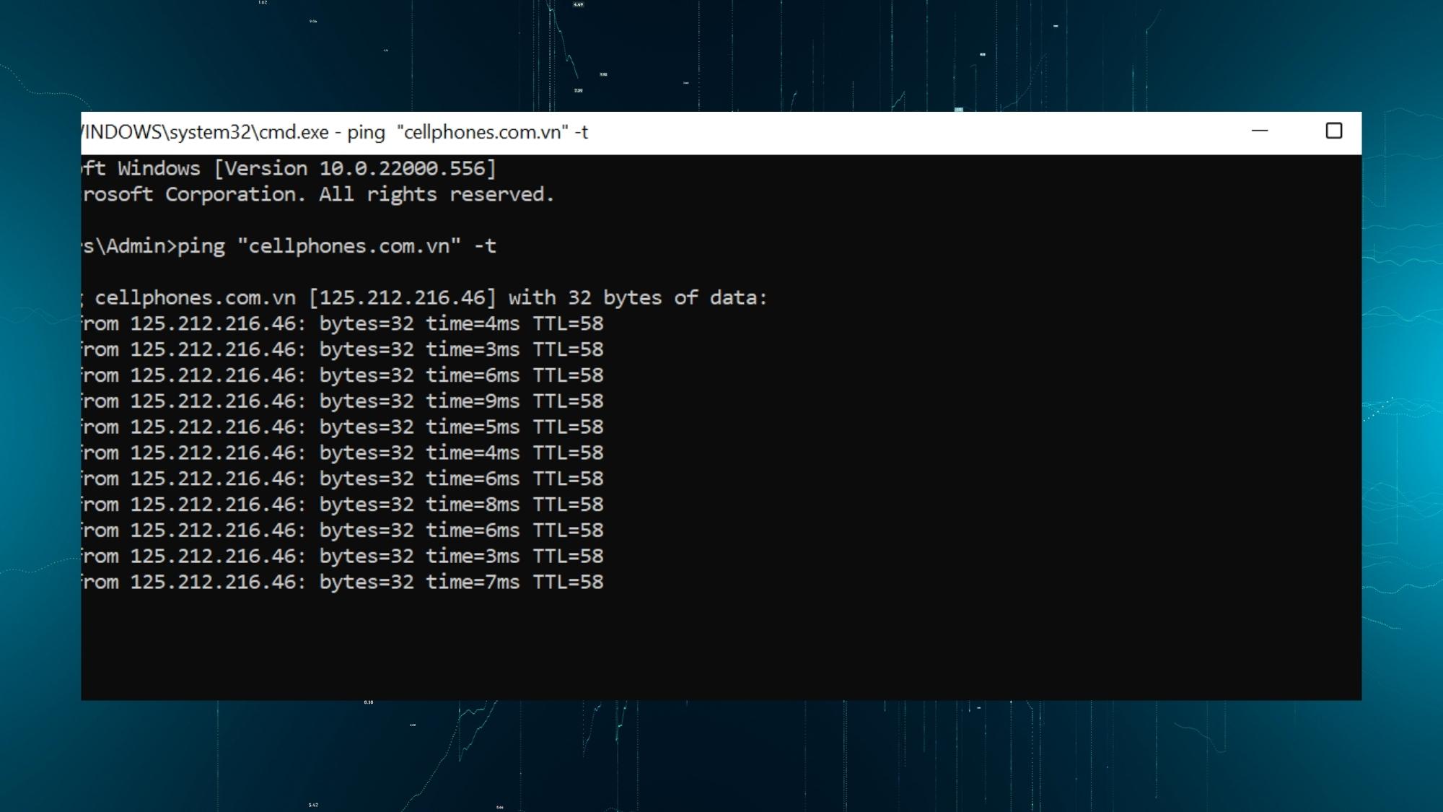Click the Windows Version 10.0.22000.556 text
1443x812 pixels.
(355, 169)
